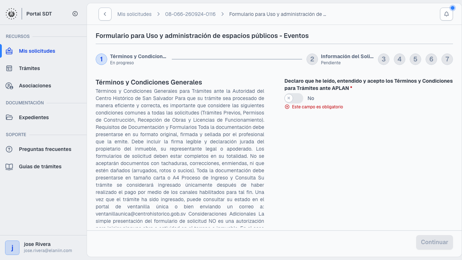Jump to step 3 in the stepper
Image resolution: width=462 pixels, height=260 pixels.
coord(384,59)
